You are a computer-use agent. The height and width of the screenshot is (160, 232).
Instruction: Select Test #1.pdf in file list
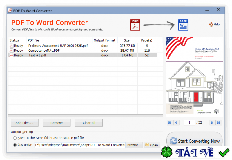point(37,55)
